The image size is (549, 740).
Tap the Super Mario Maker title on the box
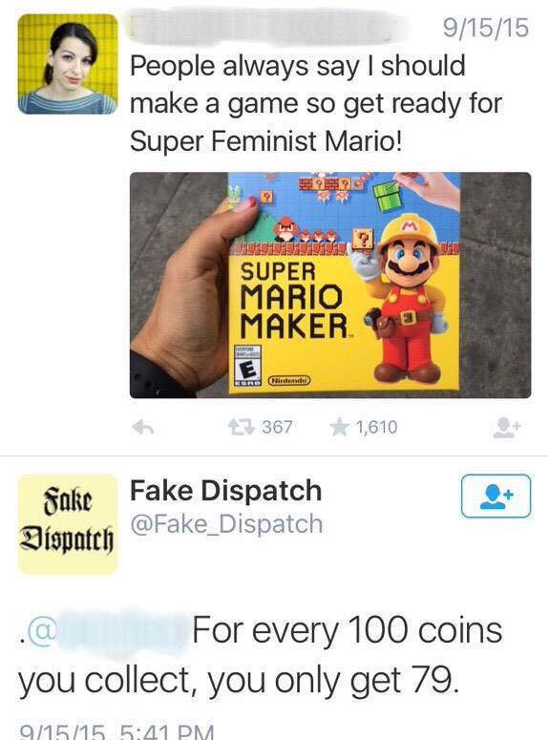click(292, 299)
